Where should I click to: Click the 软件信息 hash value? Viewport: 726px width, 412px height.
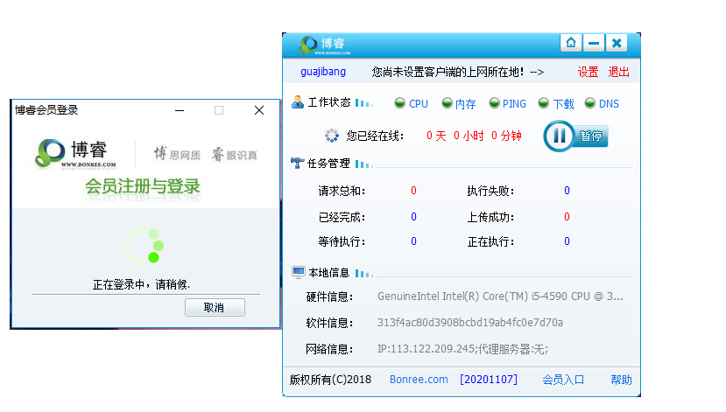[x=470, y=323]
